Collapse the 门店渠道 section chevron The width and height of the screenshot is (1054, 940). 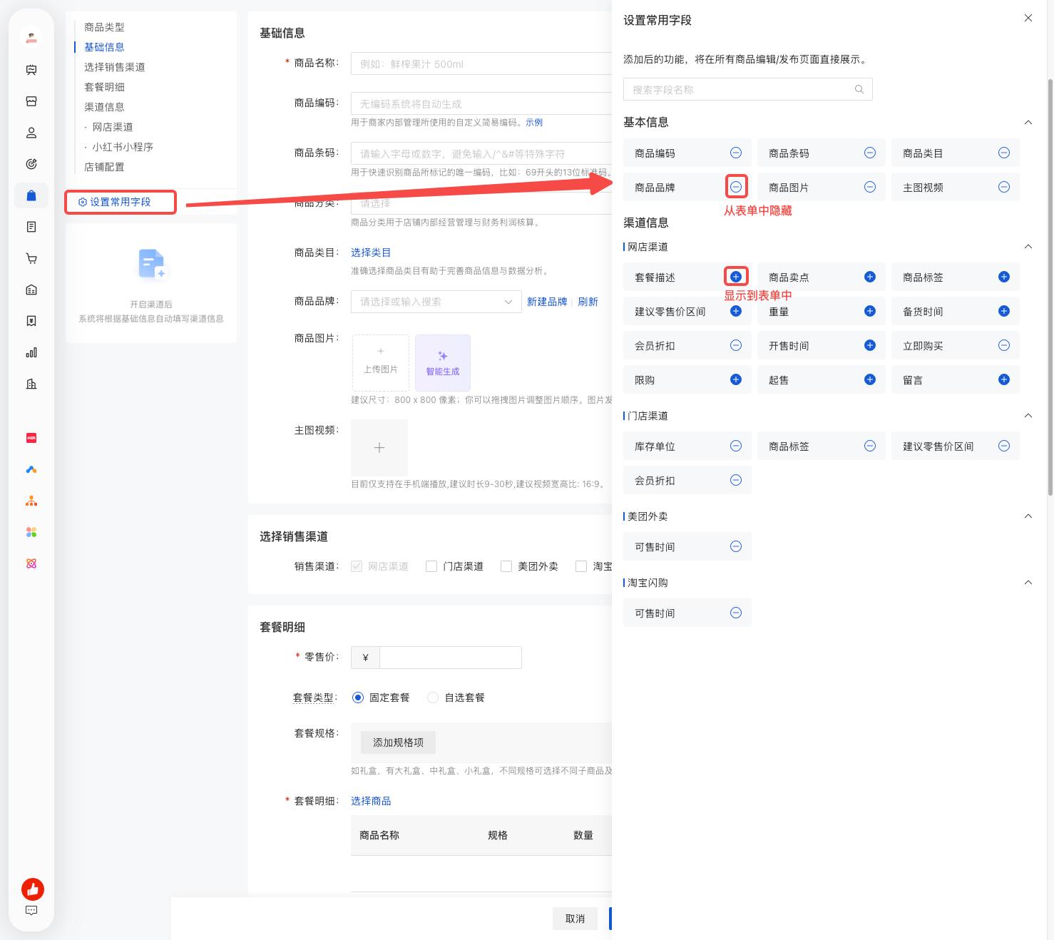tap(1028, 415)
